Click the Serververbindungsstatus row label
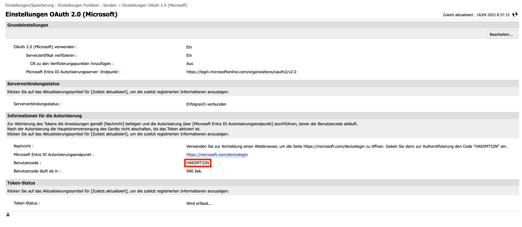Image resolution: width=522 pixels, height=227 pixels. point(37,104)
